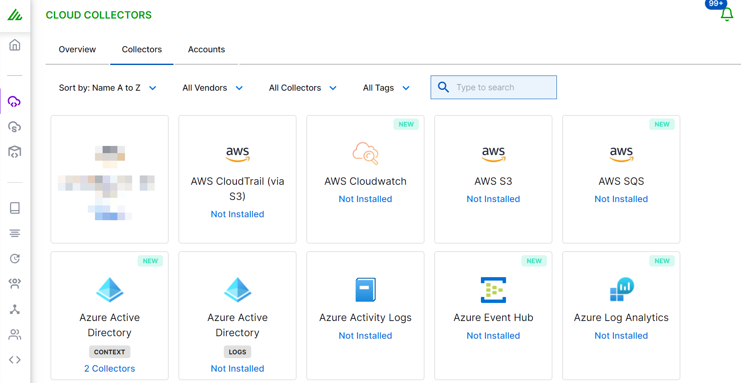
Task: Click the Azure Activity Logs title
Action: pyautogui.click(x=365, y=318)
